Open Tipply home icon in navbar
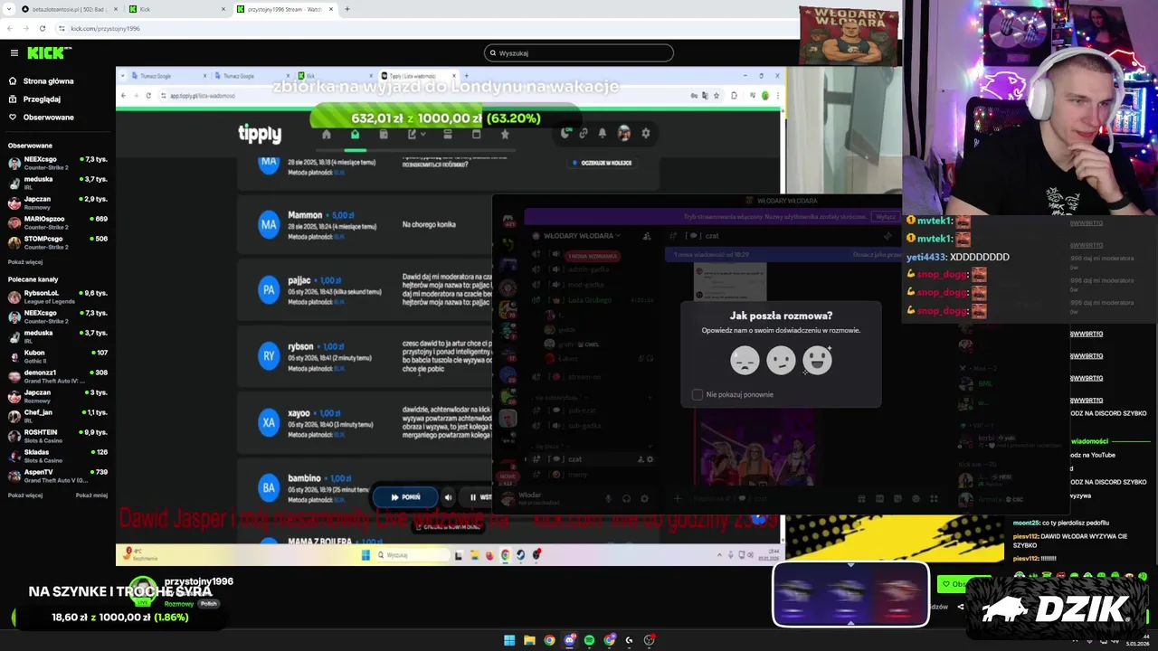Screen dimensions: 1158x651 tap(327, 134)
